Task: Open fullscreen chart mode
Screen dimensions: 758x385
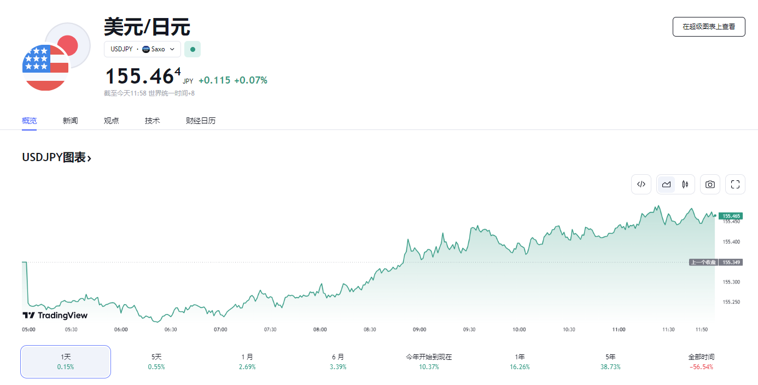Action: coord(735,185)
